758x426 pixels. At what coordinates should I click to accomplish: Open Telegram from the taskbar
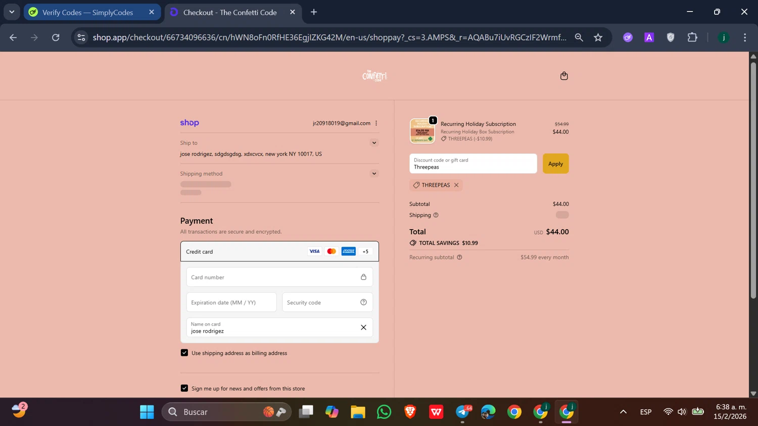tap(462, 412)
